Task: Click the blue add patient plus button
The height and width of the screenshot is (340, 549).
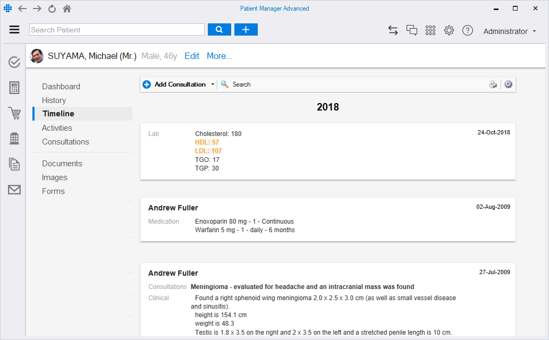Action: [246, 30]
